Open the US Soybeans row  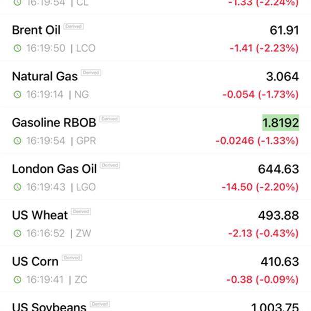click(x=155, y=306)
